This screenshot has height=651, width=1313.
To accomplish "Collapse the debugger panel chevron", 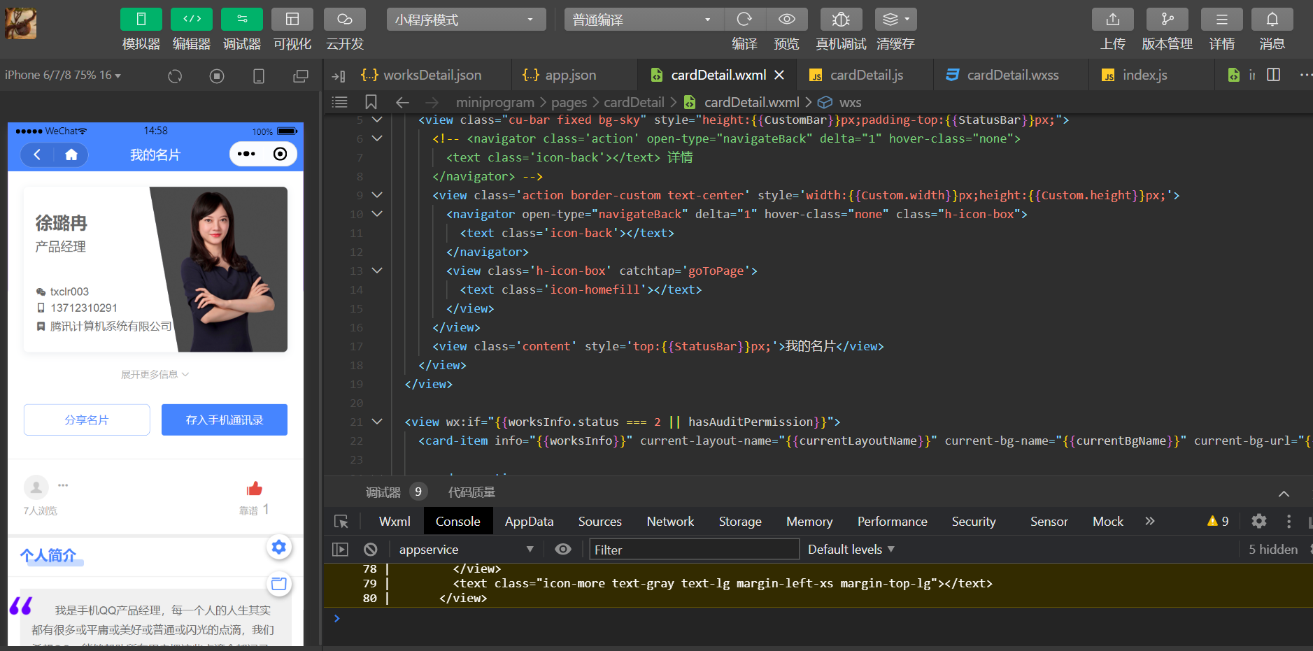I will (x=1284, y=494).
